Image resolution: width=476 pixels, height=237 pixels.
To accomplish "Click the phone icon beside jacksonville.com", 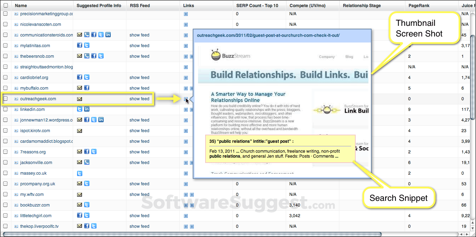I will tap(87, 162).
